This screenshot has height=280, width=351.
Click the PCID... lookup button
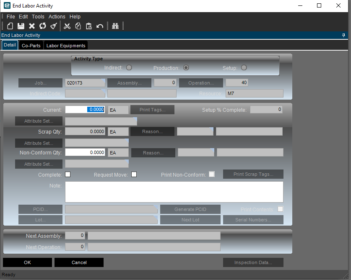41,209
